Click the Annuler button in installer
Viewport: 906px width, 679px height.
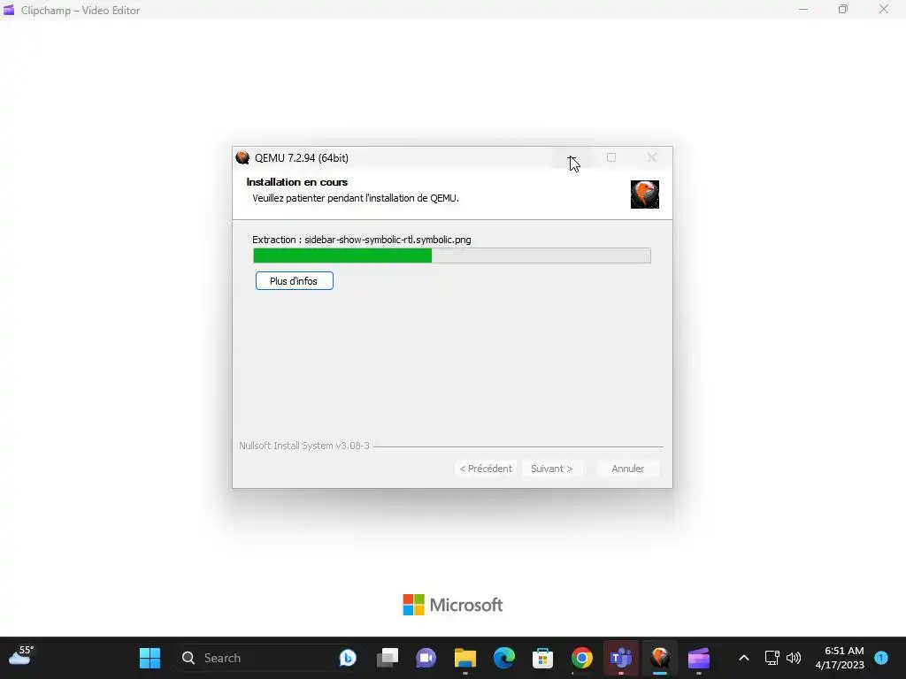627,469
